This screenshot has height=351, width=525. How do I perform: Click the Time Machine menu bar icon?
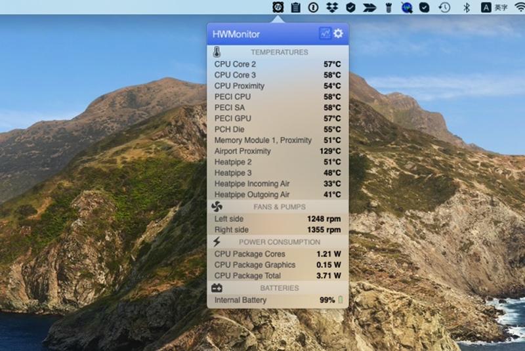point(444,7)
